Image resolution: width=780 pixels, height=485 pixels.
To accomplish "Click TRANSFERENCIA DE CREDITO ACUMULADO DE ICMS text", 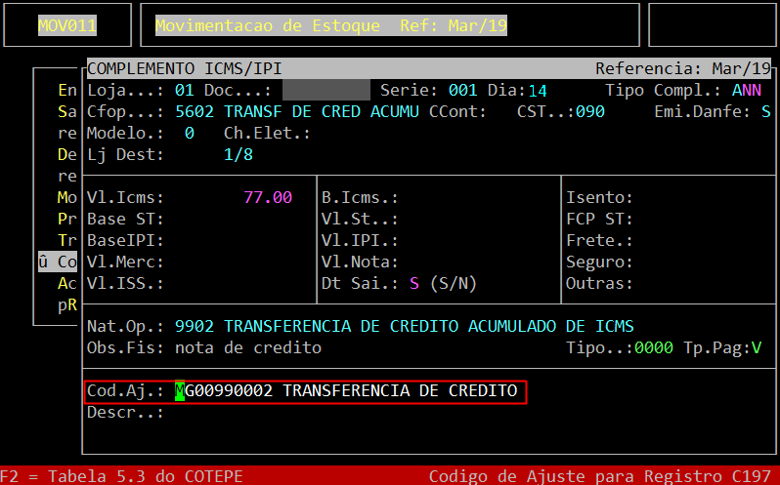I will pyautogui.click(x=429, y=326).
